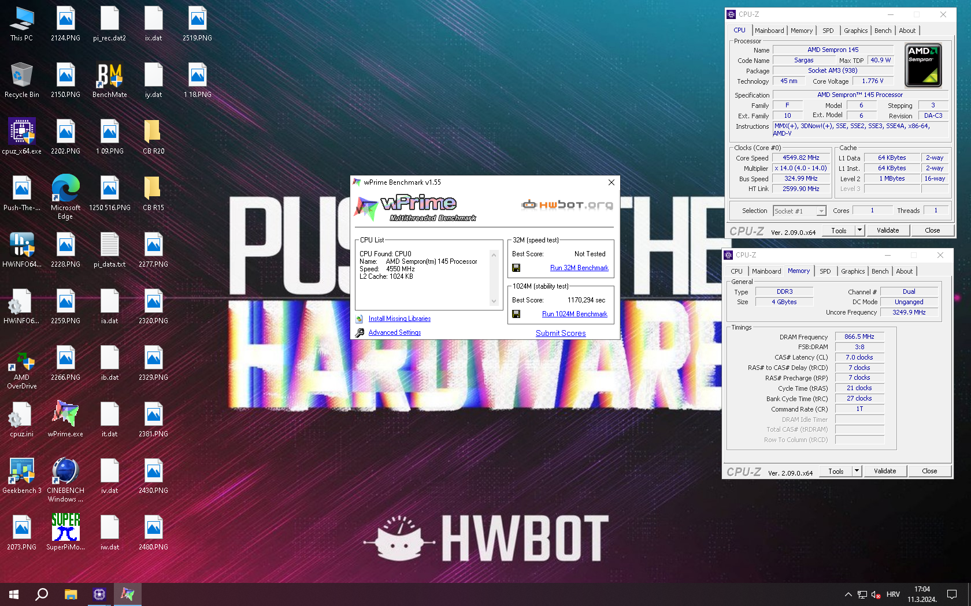Show hidden tray icons chevron
971x606 pixels.
pos(848,594)
